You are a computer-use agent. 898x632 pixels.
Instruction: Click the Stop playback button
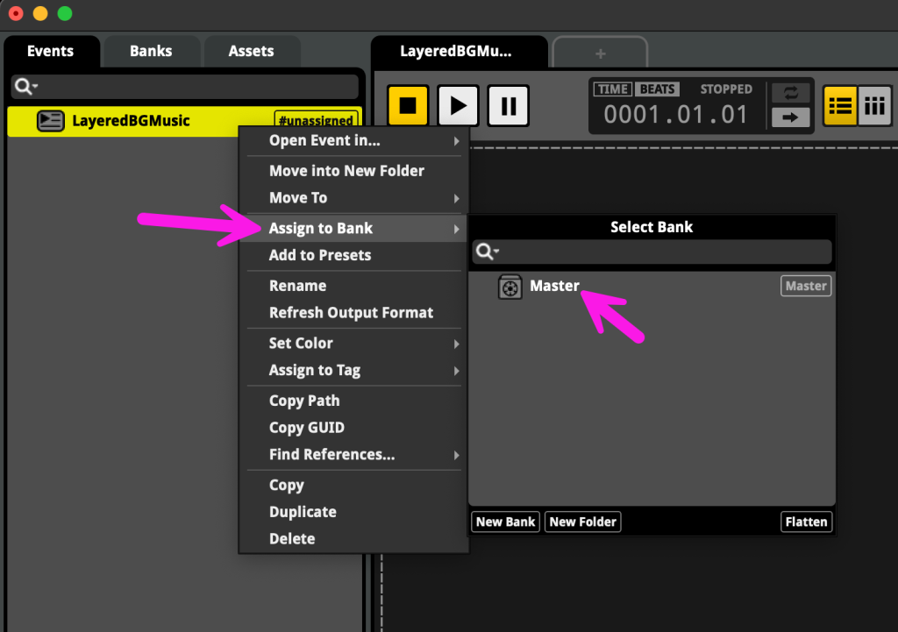408,106
